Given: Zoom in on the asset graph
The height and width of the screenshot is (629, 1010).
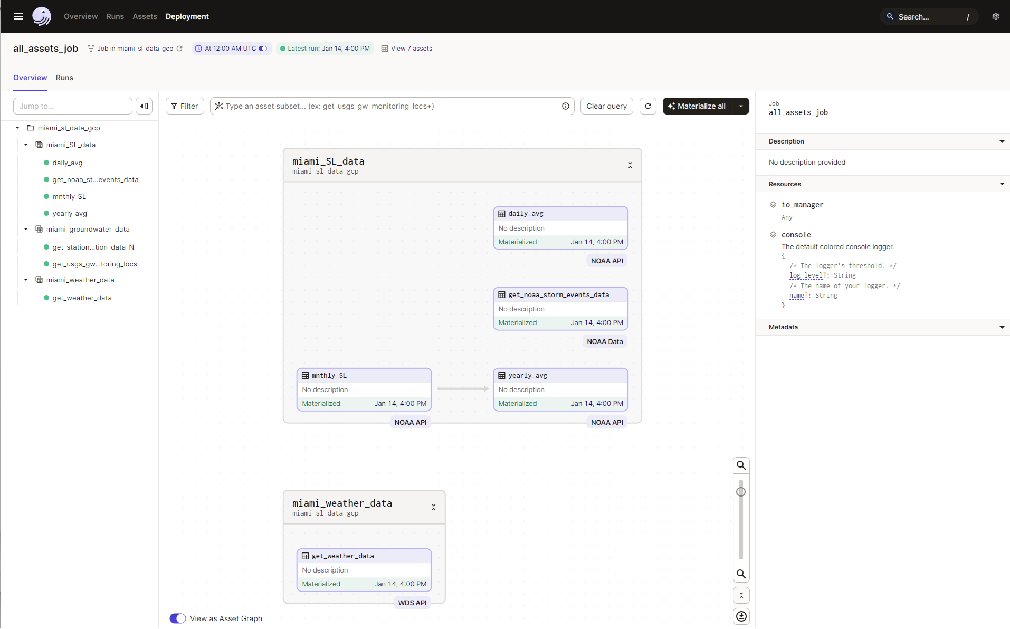Looking at the screenshot, I should click(x=741, y=465).
